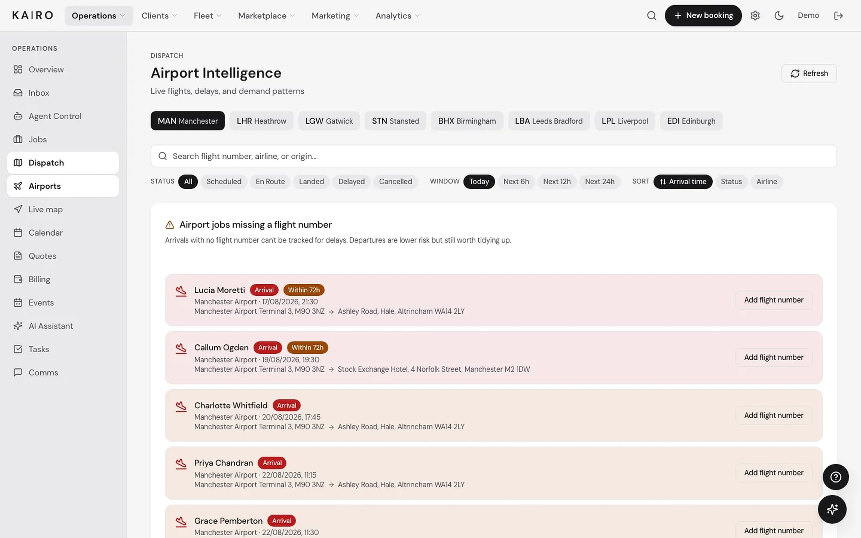
Task: Filter status by Cancelled
Action: point(395,181)
